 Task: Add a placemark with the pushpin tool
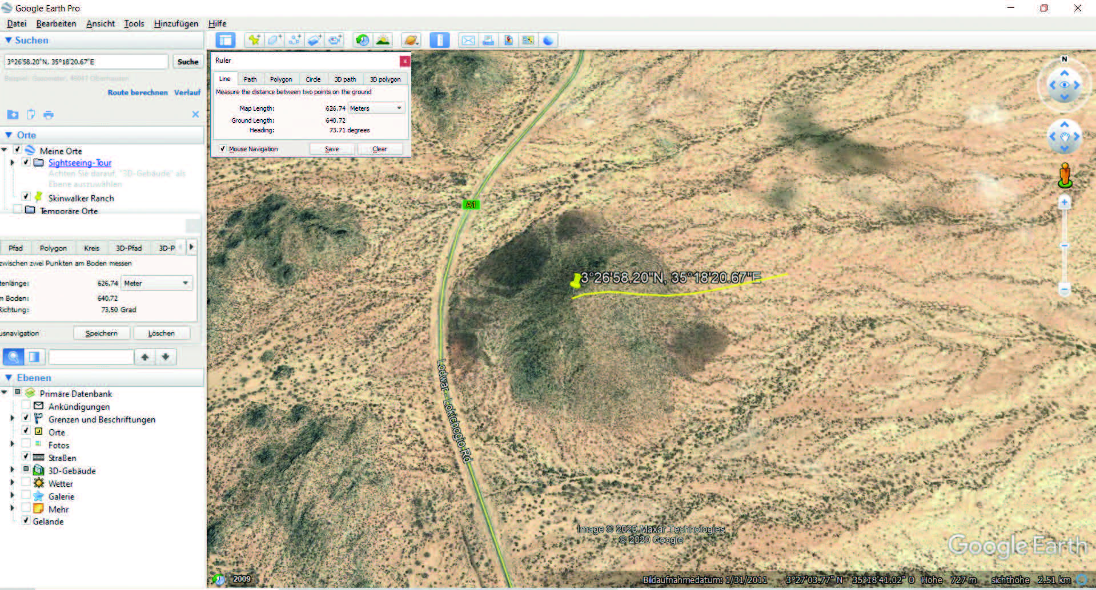coord(254,40)
